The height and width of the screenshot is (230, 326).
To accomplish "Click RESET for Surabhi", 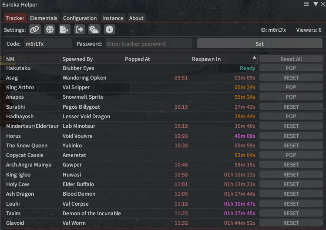I will tap(291, 107).
